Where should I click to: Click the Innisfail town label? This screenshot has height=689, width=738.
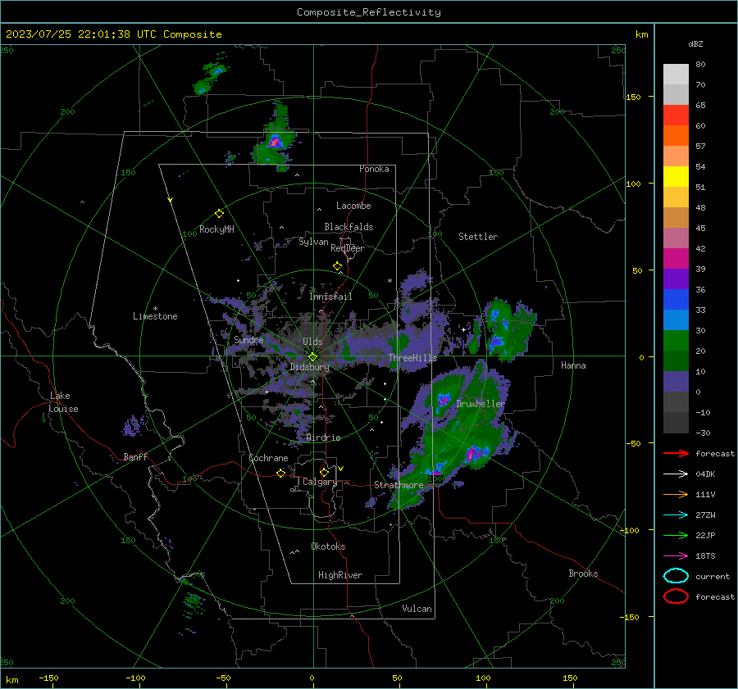click(x=330, y=297)
